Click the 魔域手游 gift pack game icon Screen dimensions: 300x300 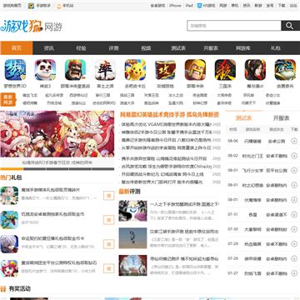coord(9,195)
